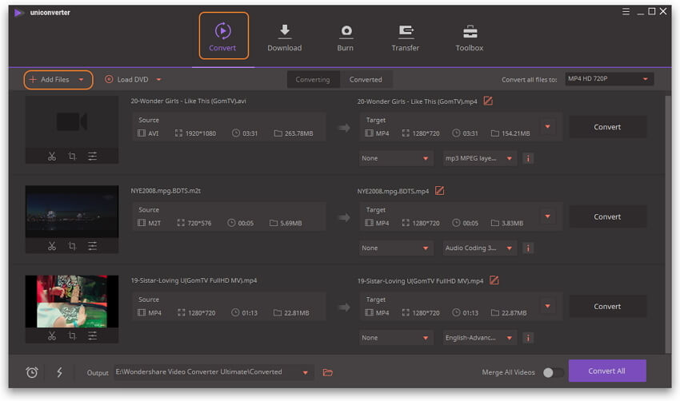Convert the NYE2008 video
Screen dimensions: 680x401
[607, 216]
